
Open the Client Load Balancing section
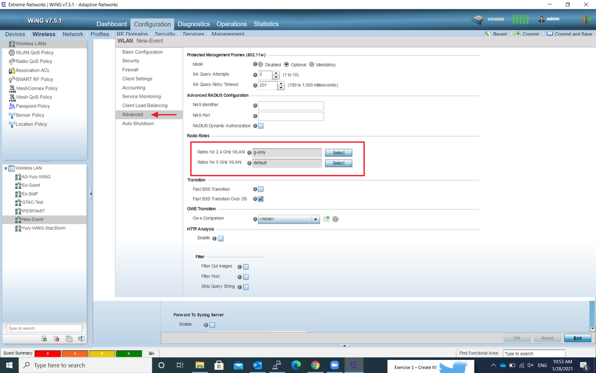145,105
